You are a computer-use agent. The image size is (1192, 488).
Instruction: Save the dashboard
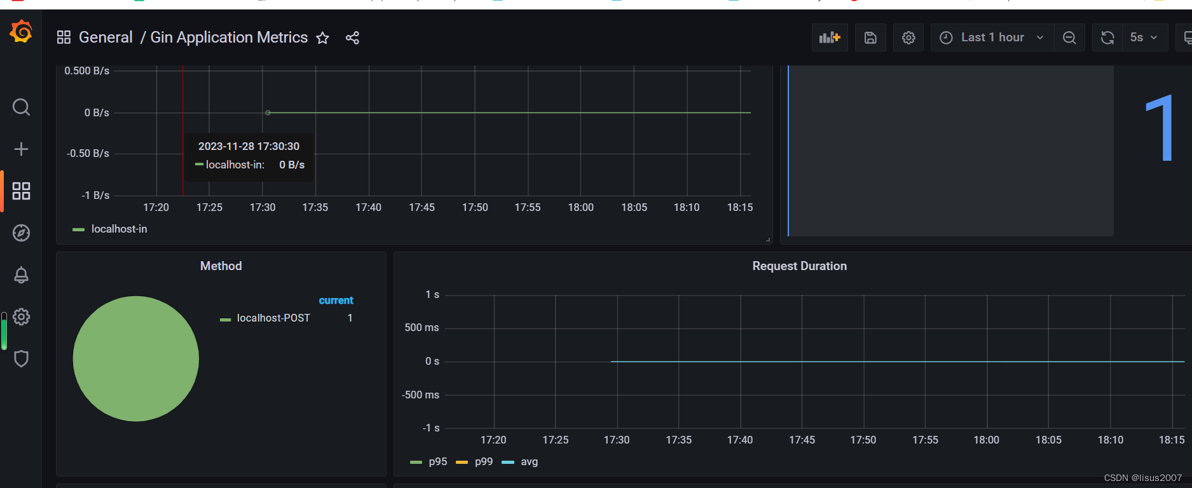pyautogui.click(x=870, y=37)
